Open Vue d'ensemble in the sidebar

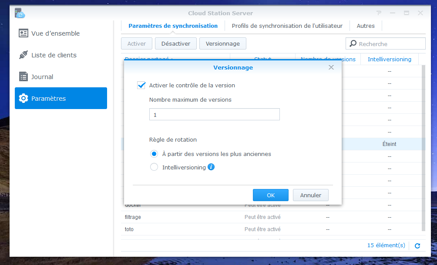coord(61,33)
